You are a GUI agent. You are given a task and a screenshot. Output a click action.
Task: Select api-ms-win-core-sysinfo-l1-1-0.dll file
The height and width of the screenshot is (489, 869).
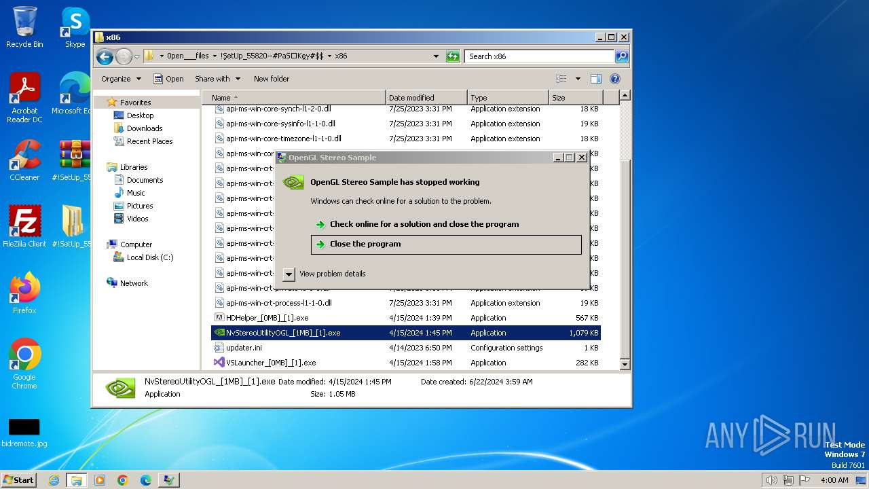click(x=406, y=124)
